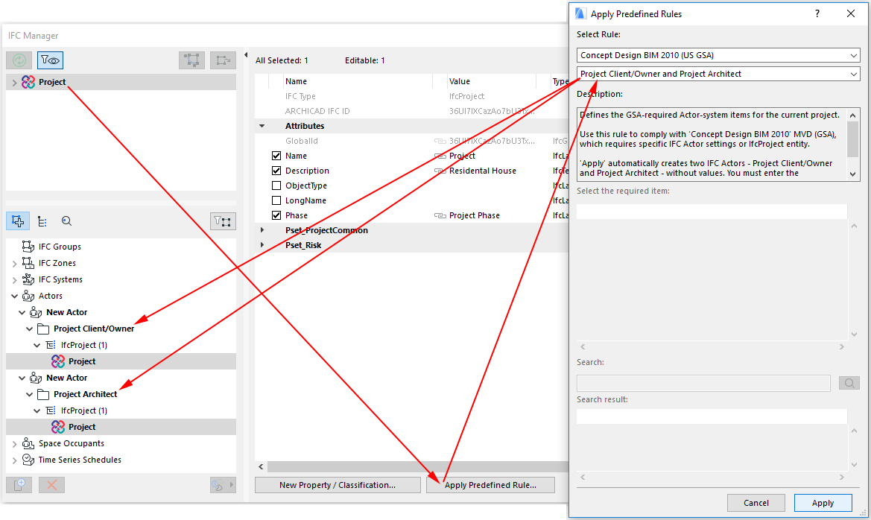Viewport: 871px width, 520px height.
Task: Toggle the filter visibility eye icon
Action: (x=50, y=60)
